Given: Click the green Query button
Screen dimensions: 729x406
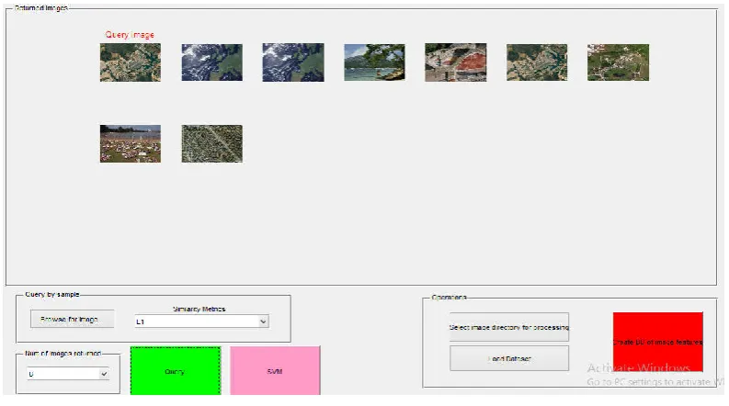Looking at the screenshot, I should coord(176,371).
